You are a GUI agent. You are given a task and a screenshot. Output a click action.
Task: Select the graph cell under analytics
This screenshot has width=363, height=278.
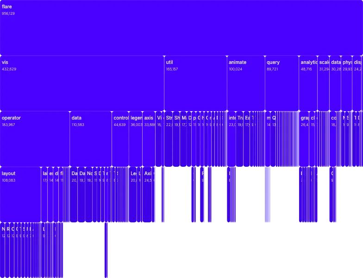(304, 139)
